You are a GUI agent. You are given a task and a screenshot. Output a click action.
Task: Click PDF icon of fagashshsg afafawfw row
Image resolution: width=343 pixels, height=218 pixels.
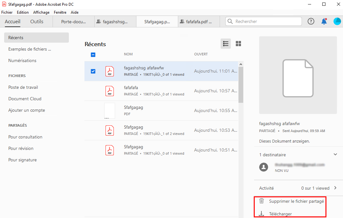coord(110,71)
